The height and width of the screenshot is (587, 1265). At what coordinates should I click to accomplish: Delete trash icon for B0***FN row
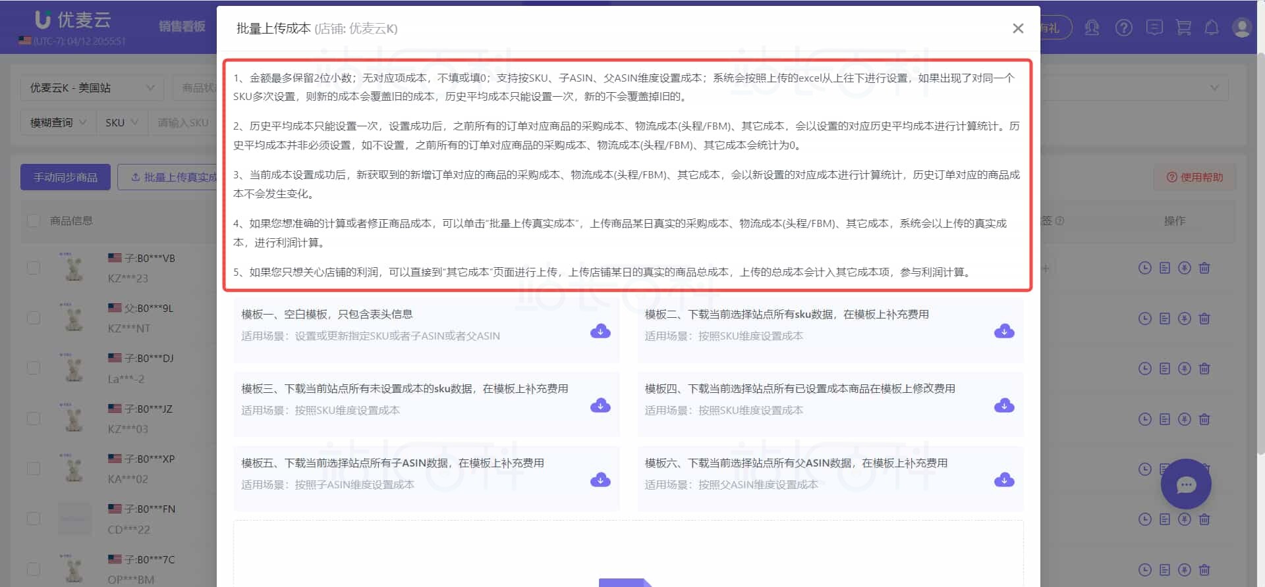(1204, 519)
